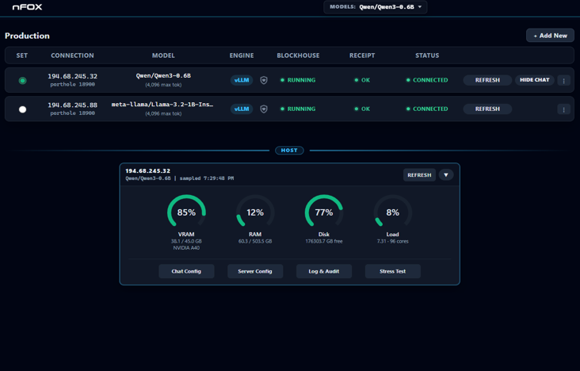Click the shield icon in the Qwen3-0.6B row
This screenshot has height=371, width=580.
point(264,80)
